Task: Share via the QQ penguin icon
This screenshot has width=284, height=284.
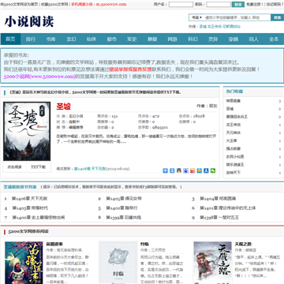Action: point(179,170)
